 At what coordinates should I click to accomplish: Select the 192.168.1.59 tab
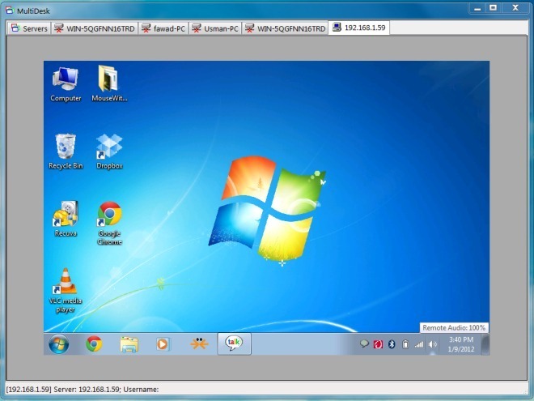(x=359, y=28)
